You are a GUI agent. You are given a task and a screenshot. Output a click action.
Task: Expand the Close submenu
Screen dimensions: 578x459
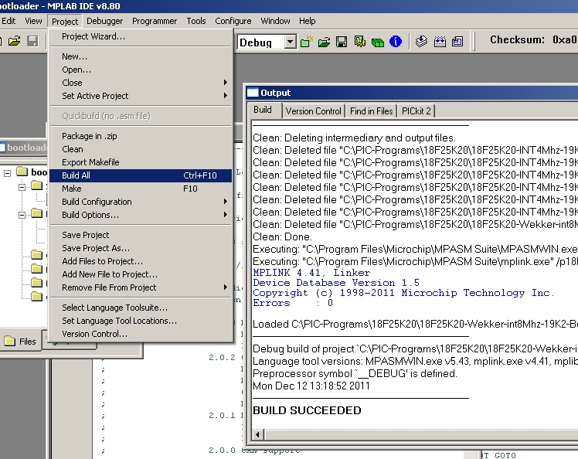[x=141, y=83]
